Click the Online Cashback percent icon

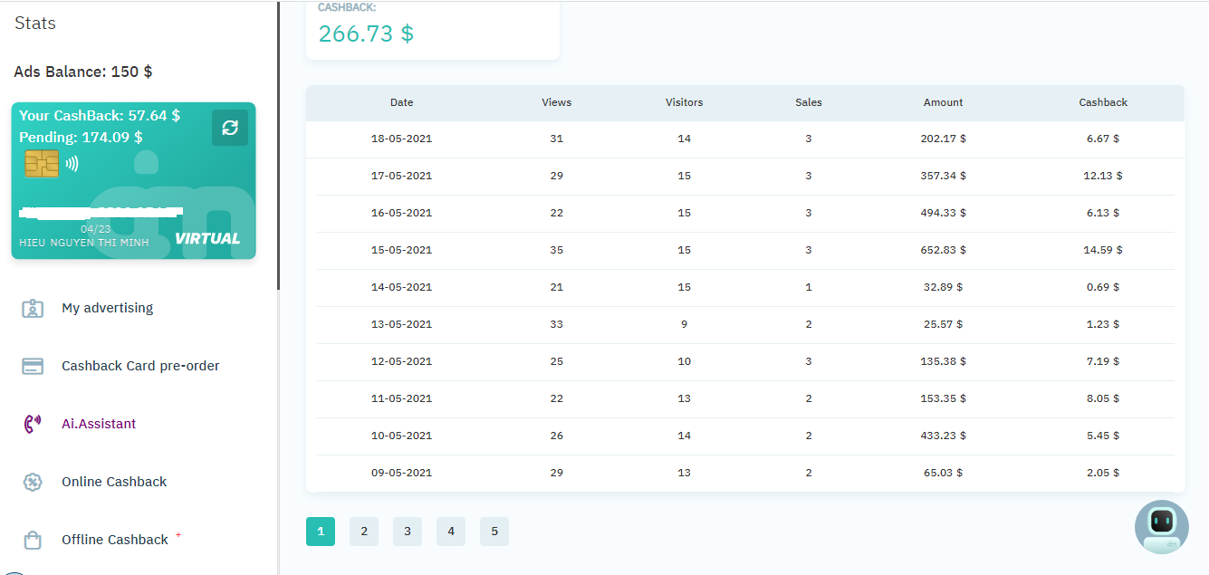[33, 482]
